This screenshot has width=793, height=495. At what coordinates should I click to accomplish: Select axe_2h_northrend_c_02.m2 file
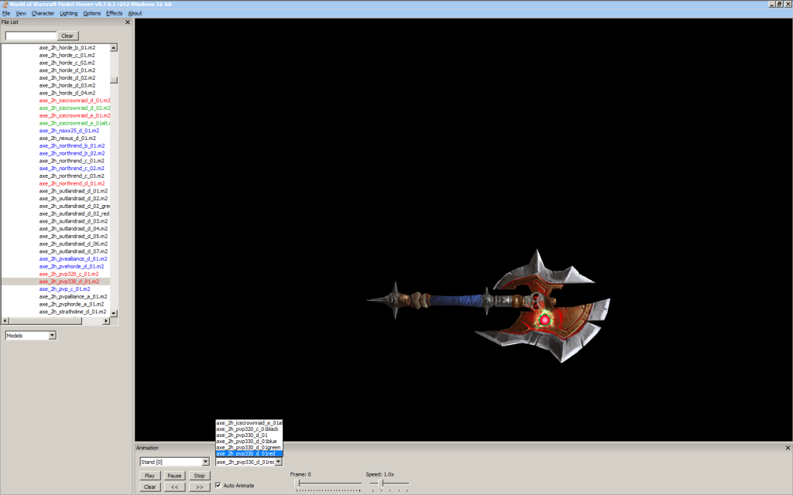coord(72,168)
